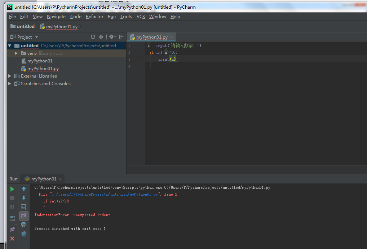Image resolution: width=367 pixels, height=249 pixels.
Task: Open the Run menu
Action: click(x=112, y=17)
